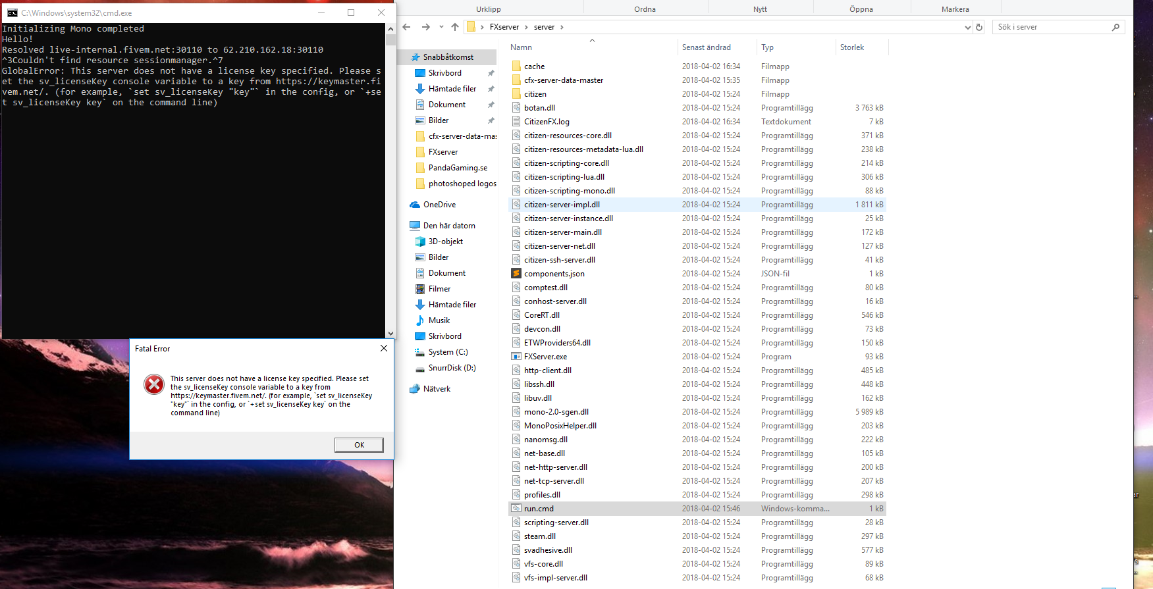Click cmd window scrollbar up arrow
This screenshot has width=1153, height=589.
tap(390, 29)
